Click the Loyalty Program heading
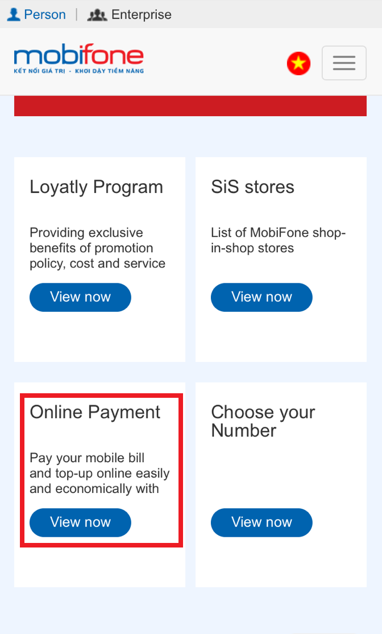Image resolution: width=382 pixels, height=634 pixels. tap(96, 187)
